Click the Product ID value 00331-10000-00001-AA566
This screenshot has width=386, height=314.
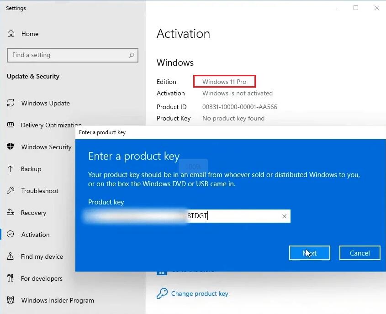pyautogui.click(x=239, y=107)
